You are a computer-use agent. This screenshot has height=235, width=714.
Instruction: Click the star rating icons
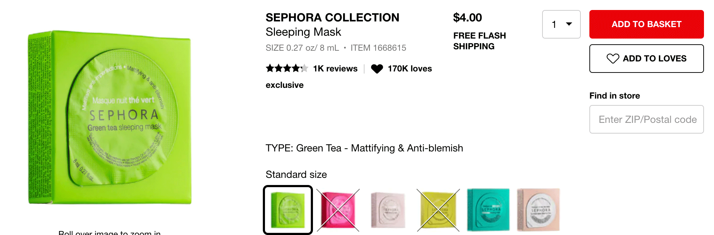coord(287,68)
